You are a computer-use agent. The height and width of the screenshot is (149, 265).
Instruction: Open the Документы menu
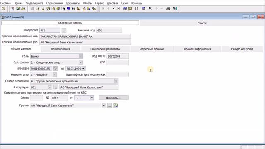(x=73, y=3)
